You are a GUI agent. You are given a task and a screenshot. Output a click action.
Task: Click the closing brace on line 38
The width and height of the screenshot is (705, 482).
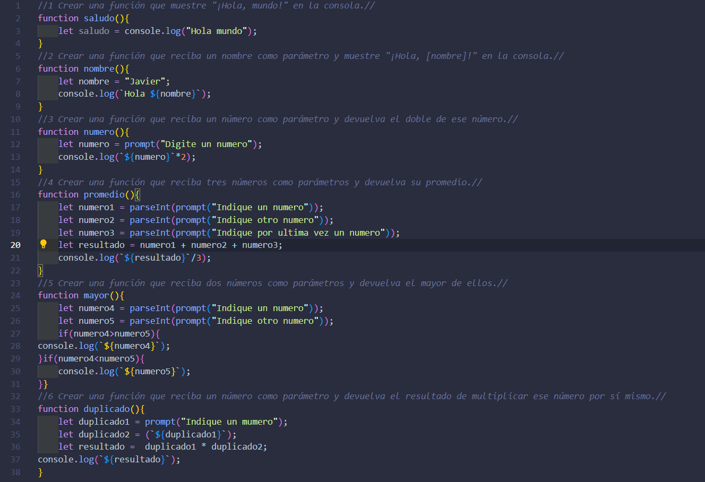(40, 472)
